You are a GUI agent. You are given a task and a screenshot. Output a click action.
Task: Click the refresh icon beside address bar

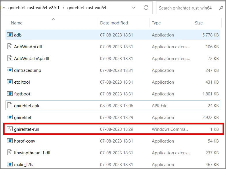pos(146,7)
